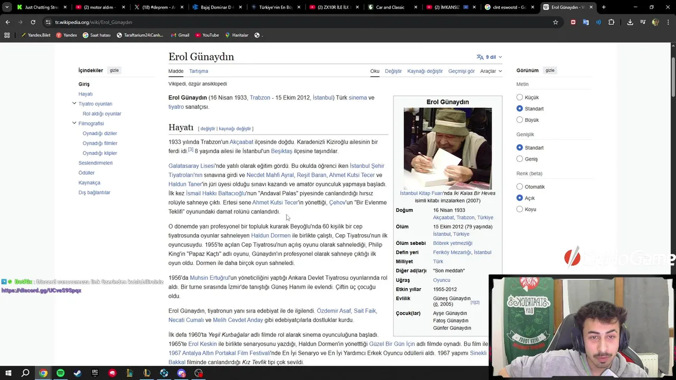Open the Chrome three-dot menu

668,22
